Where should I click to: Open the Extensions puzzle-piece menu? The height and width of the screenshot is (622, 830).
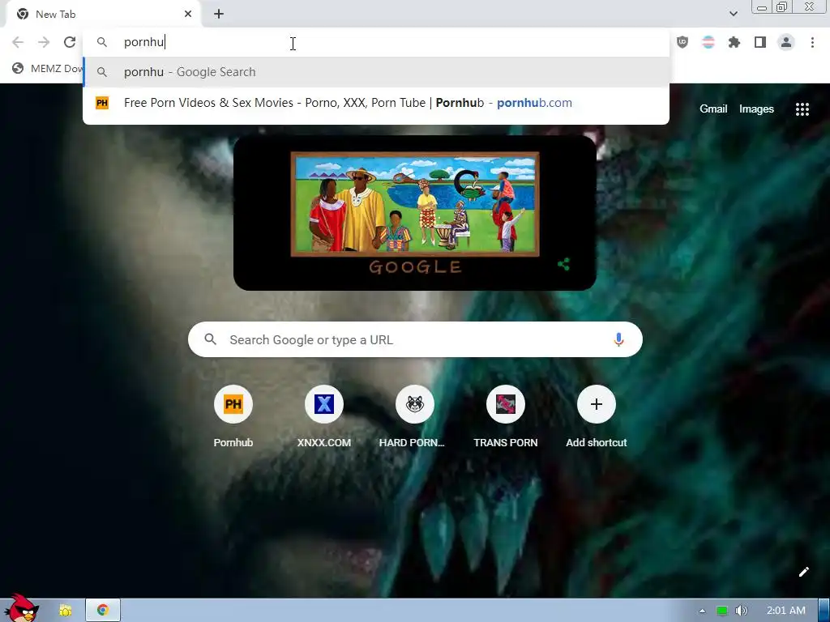[734, 42]
